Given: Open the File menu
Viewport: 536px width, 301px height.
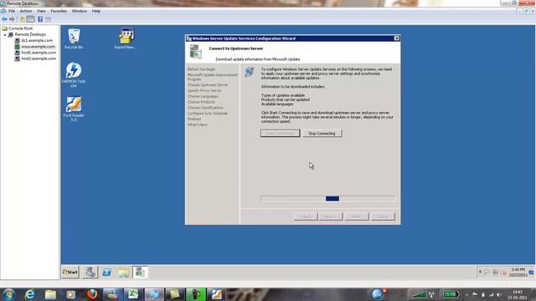Looking at the screenshot, I should tap(12, 11).
